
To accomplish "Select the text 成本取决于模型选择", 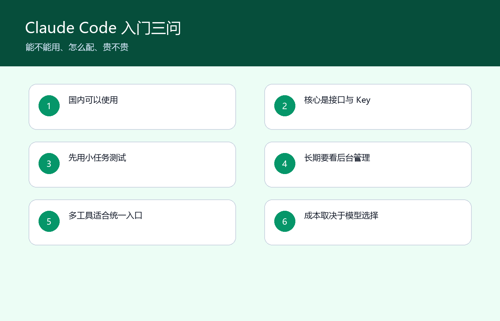I will coord(341,216).
